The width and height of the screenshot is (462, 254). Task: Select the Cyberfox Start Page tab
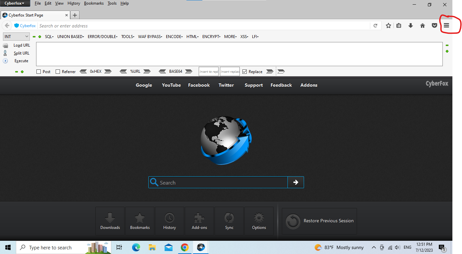[x=35, y=15]
